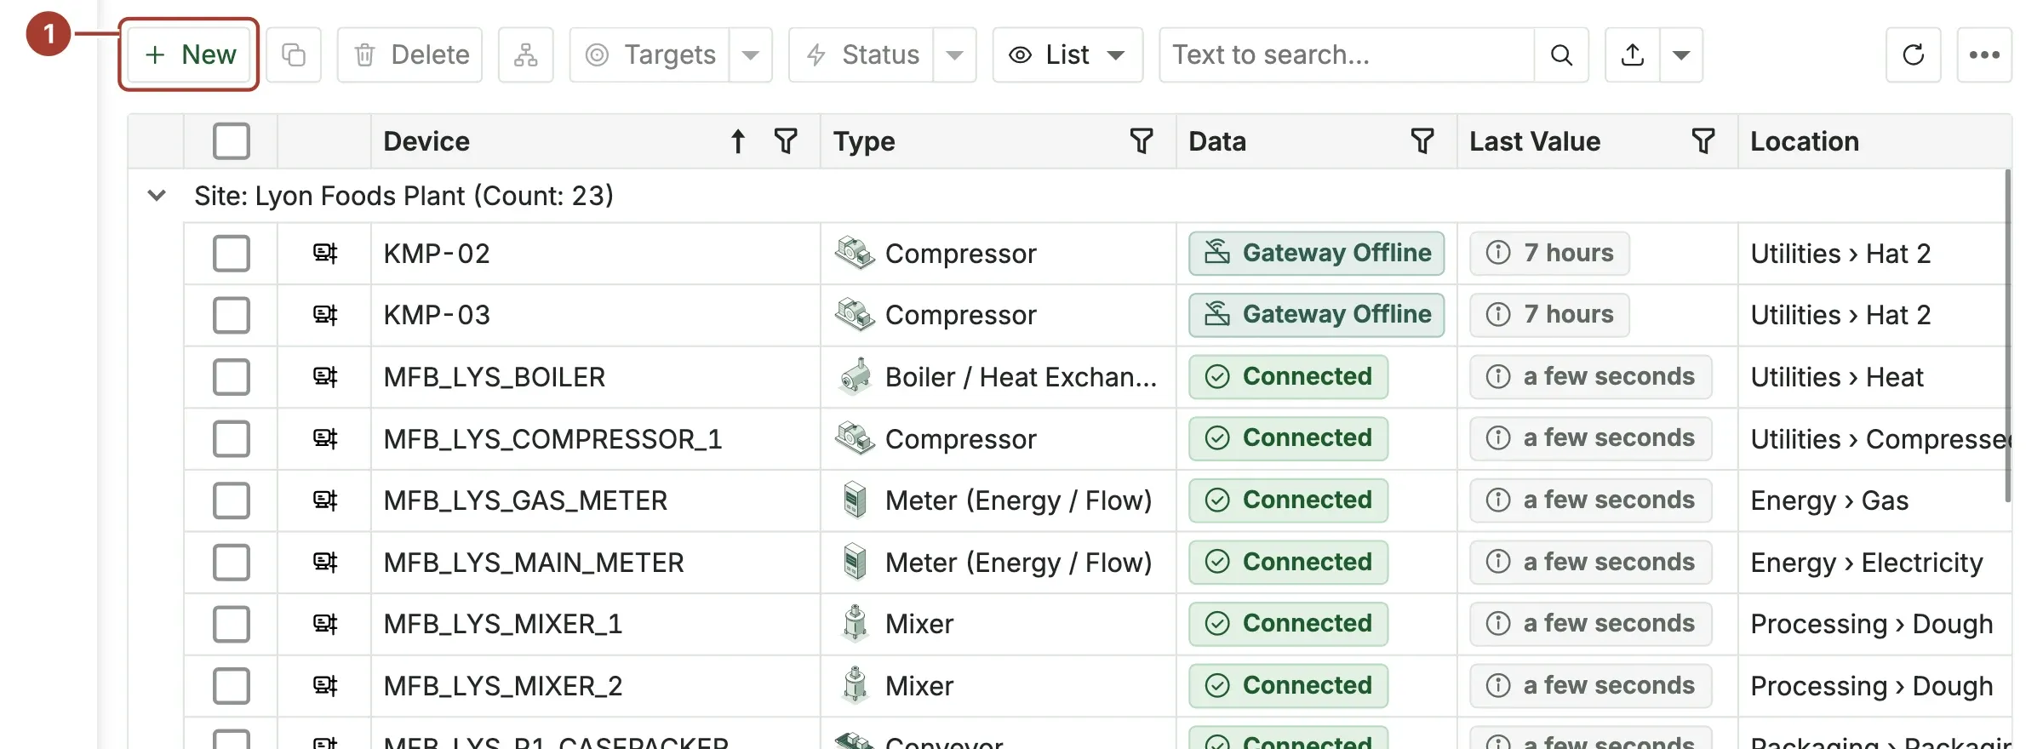Click the device icon in the KMP-02 row
The height and width of the screenshot is (749, 2043).
click(x=324, y=254)
